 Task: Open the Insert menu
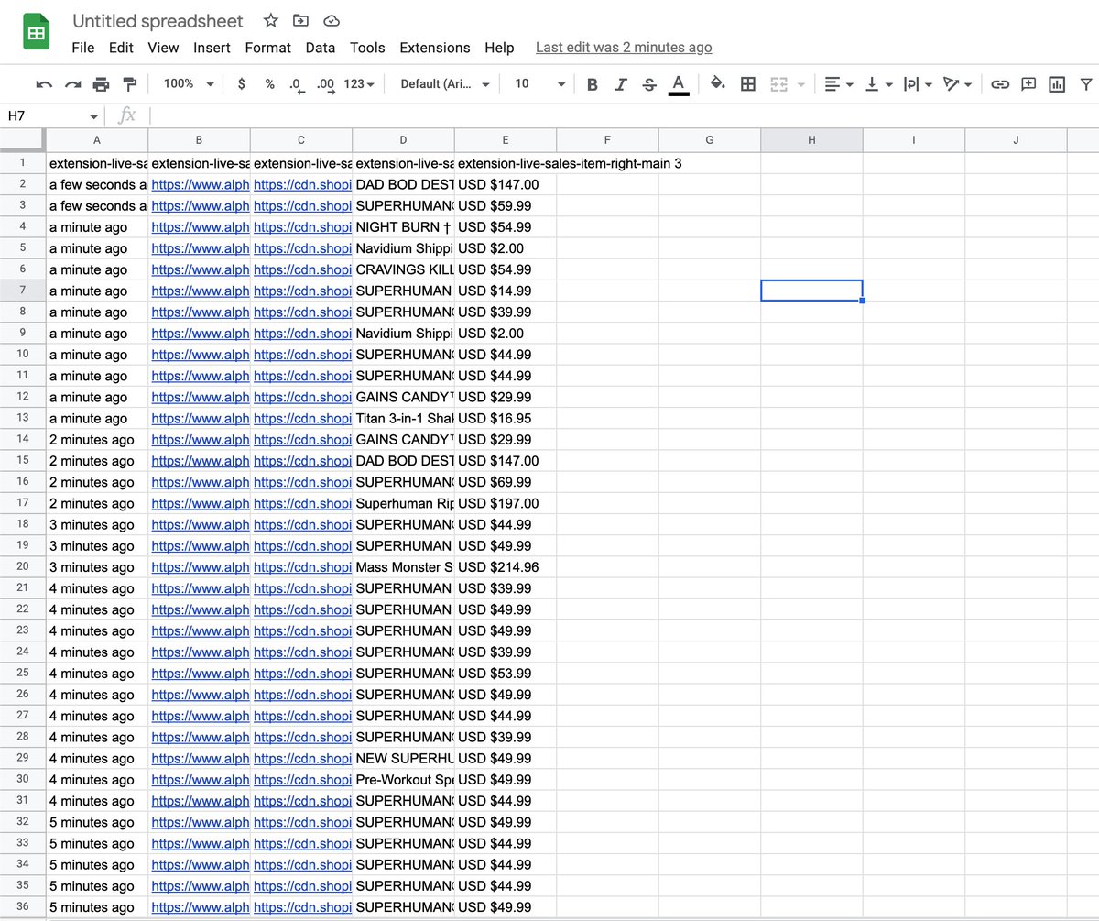click(212, 48)
